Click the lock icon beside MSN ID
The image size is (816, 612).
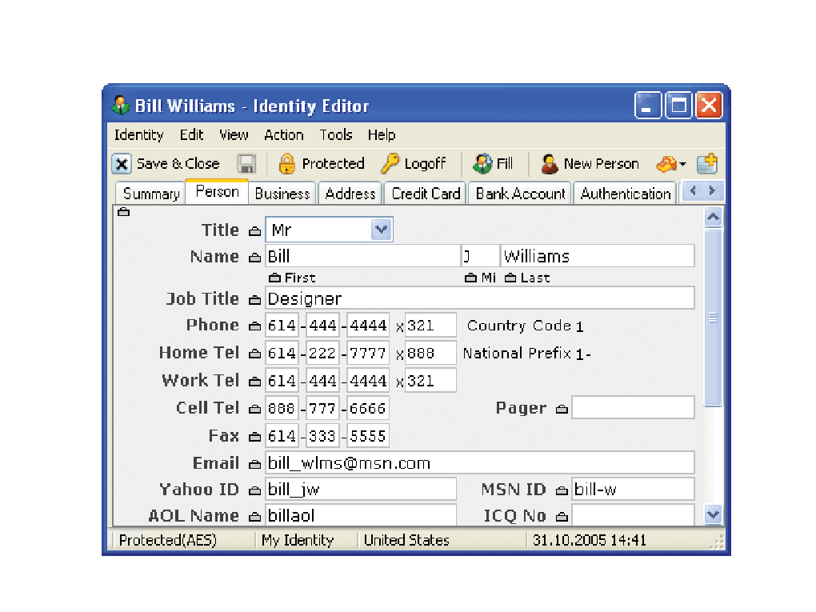562,490
